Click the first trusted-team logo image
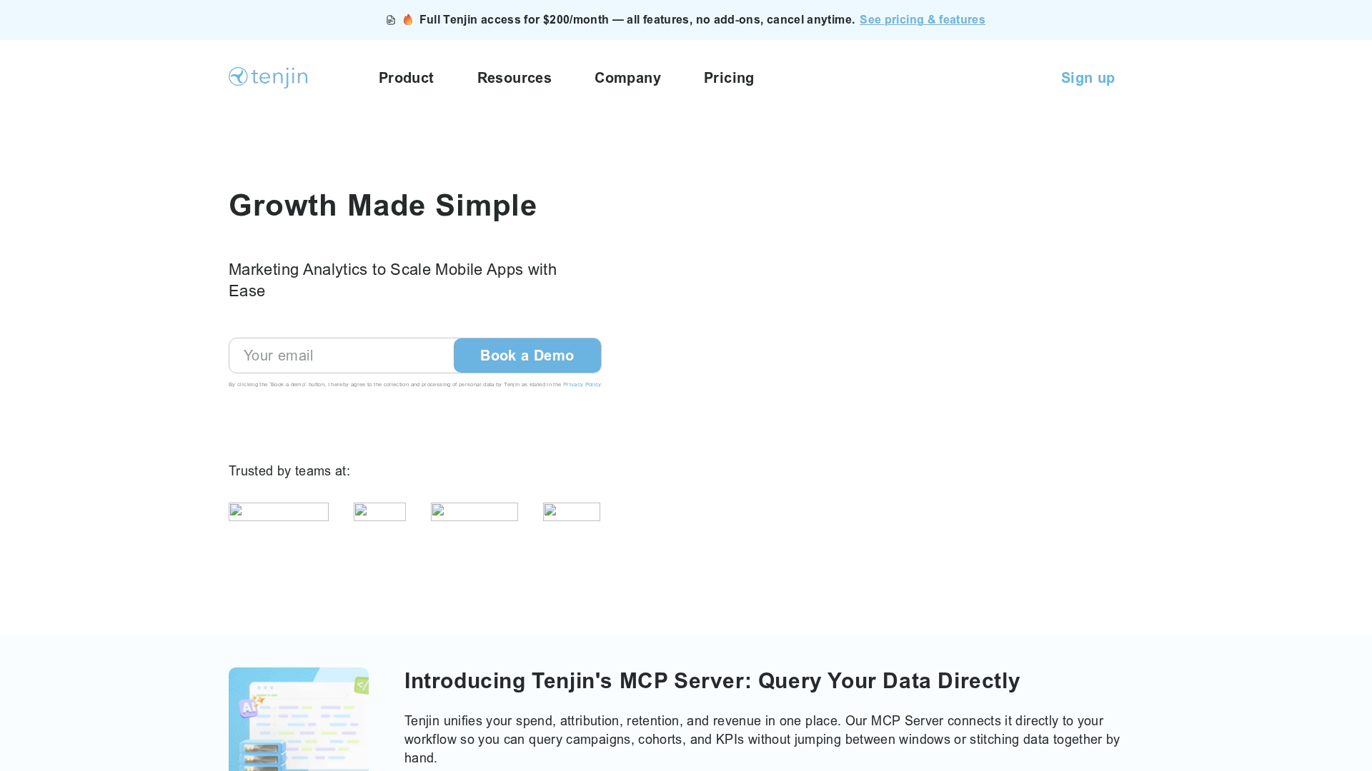 point(279,512)
